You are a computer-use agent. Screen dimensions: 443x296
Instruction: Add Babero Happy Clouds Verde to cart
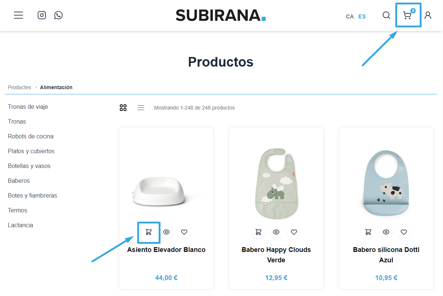click(258, 232)
